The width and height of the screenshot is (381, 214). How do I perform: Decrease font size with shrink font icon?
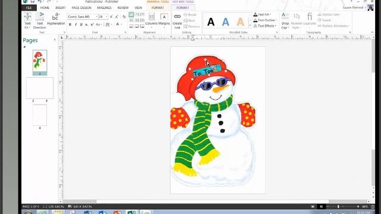pyautogui.click(x=117, y=17)
